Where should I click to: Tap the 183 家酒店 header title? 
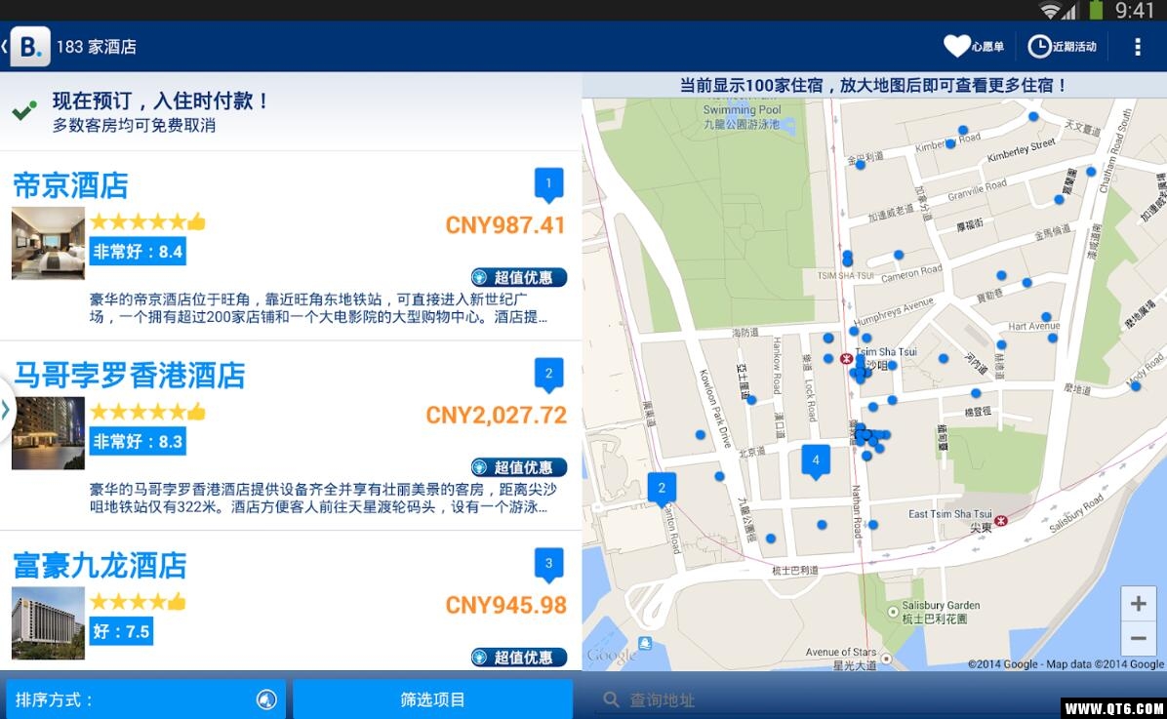click(97, 47)
